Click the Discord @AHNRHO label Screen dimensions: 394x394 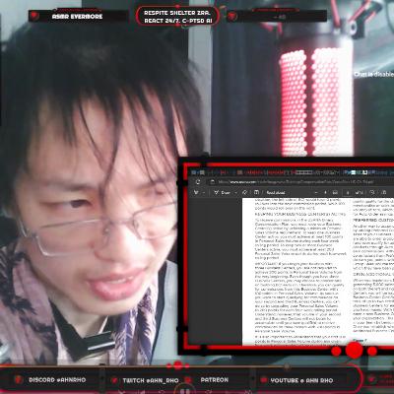57,380
